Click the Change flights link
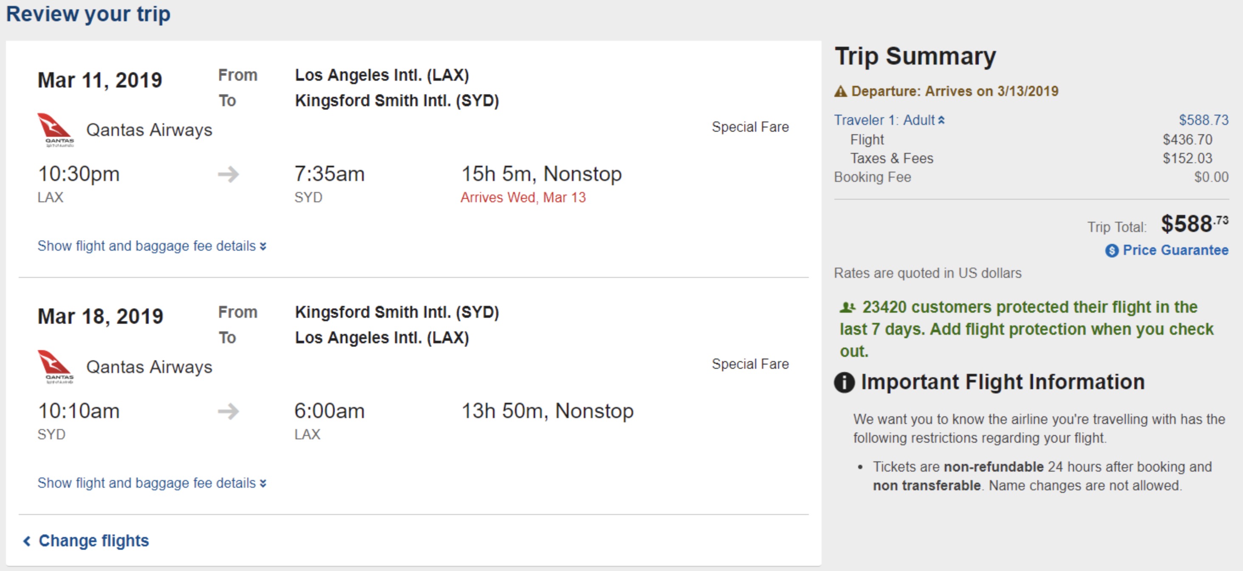This screenshot has height=571, width=1243. click(x=93, y=540)
